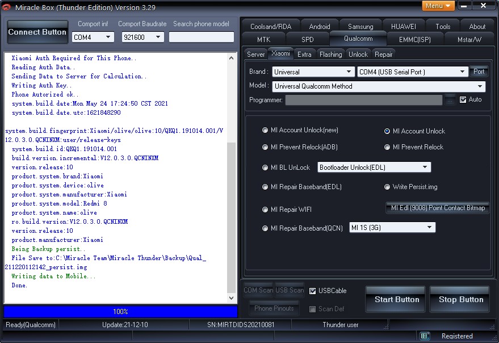The image size is (499, 343).
Task: Expand the Brand Universal dropdown
Action: pyautogui.click(x=313, y=72)
